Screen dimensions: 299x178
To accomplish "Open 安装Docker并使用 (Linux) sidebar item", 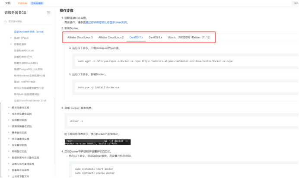I will 29,32.
